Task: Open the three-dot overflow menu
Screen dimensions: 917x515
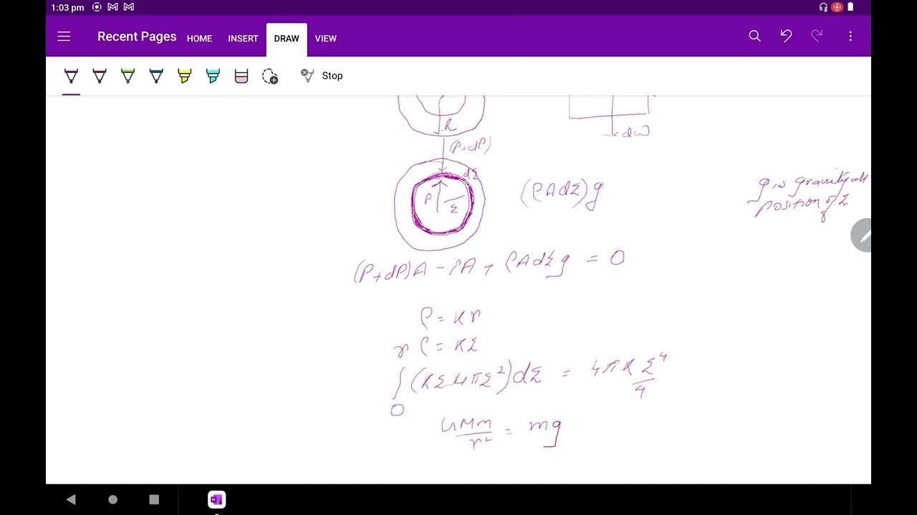Action: click(850, 36)
